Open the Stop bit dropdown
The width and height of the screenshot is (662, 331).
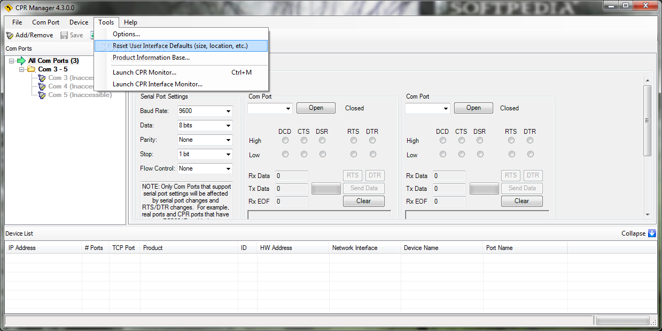point(228,154)
